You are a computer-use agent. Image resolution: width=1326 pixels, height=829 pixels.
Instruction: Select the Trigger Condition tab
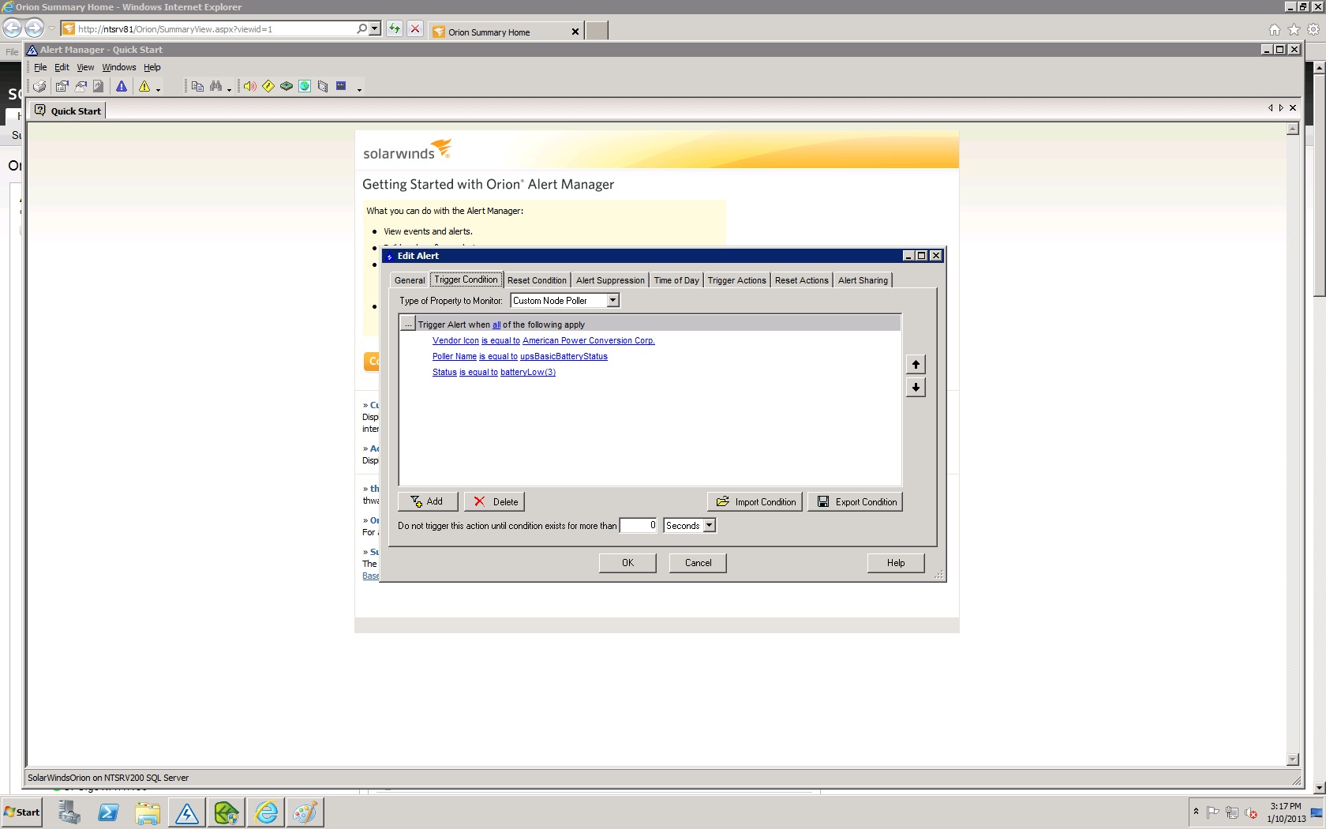pos(466,279)
